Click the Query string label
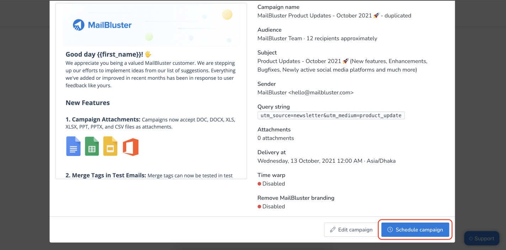The height and width of the screenshot is (250, 506). pos(273,107)
